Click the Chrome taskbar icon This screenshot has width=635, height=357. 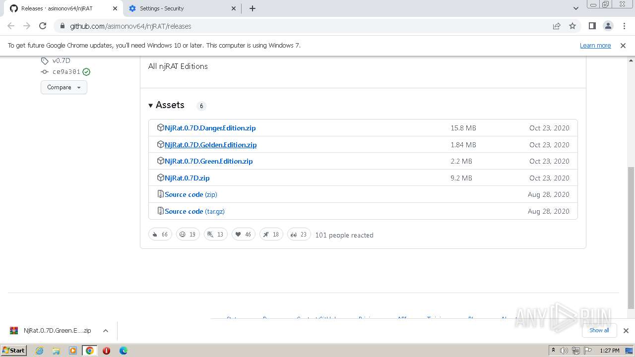click(90, 351)
